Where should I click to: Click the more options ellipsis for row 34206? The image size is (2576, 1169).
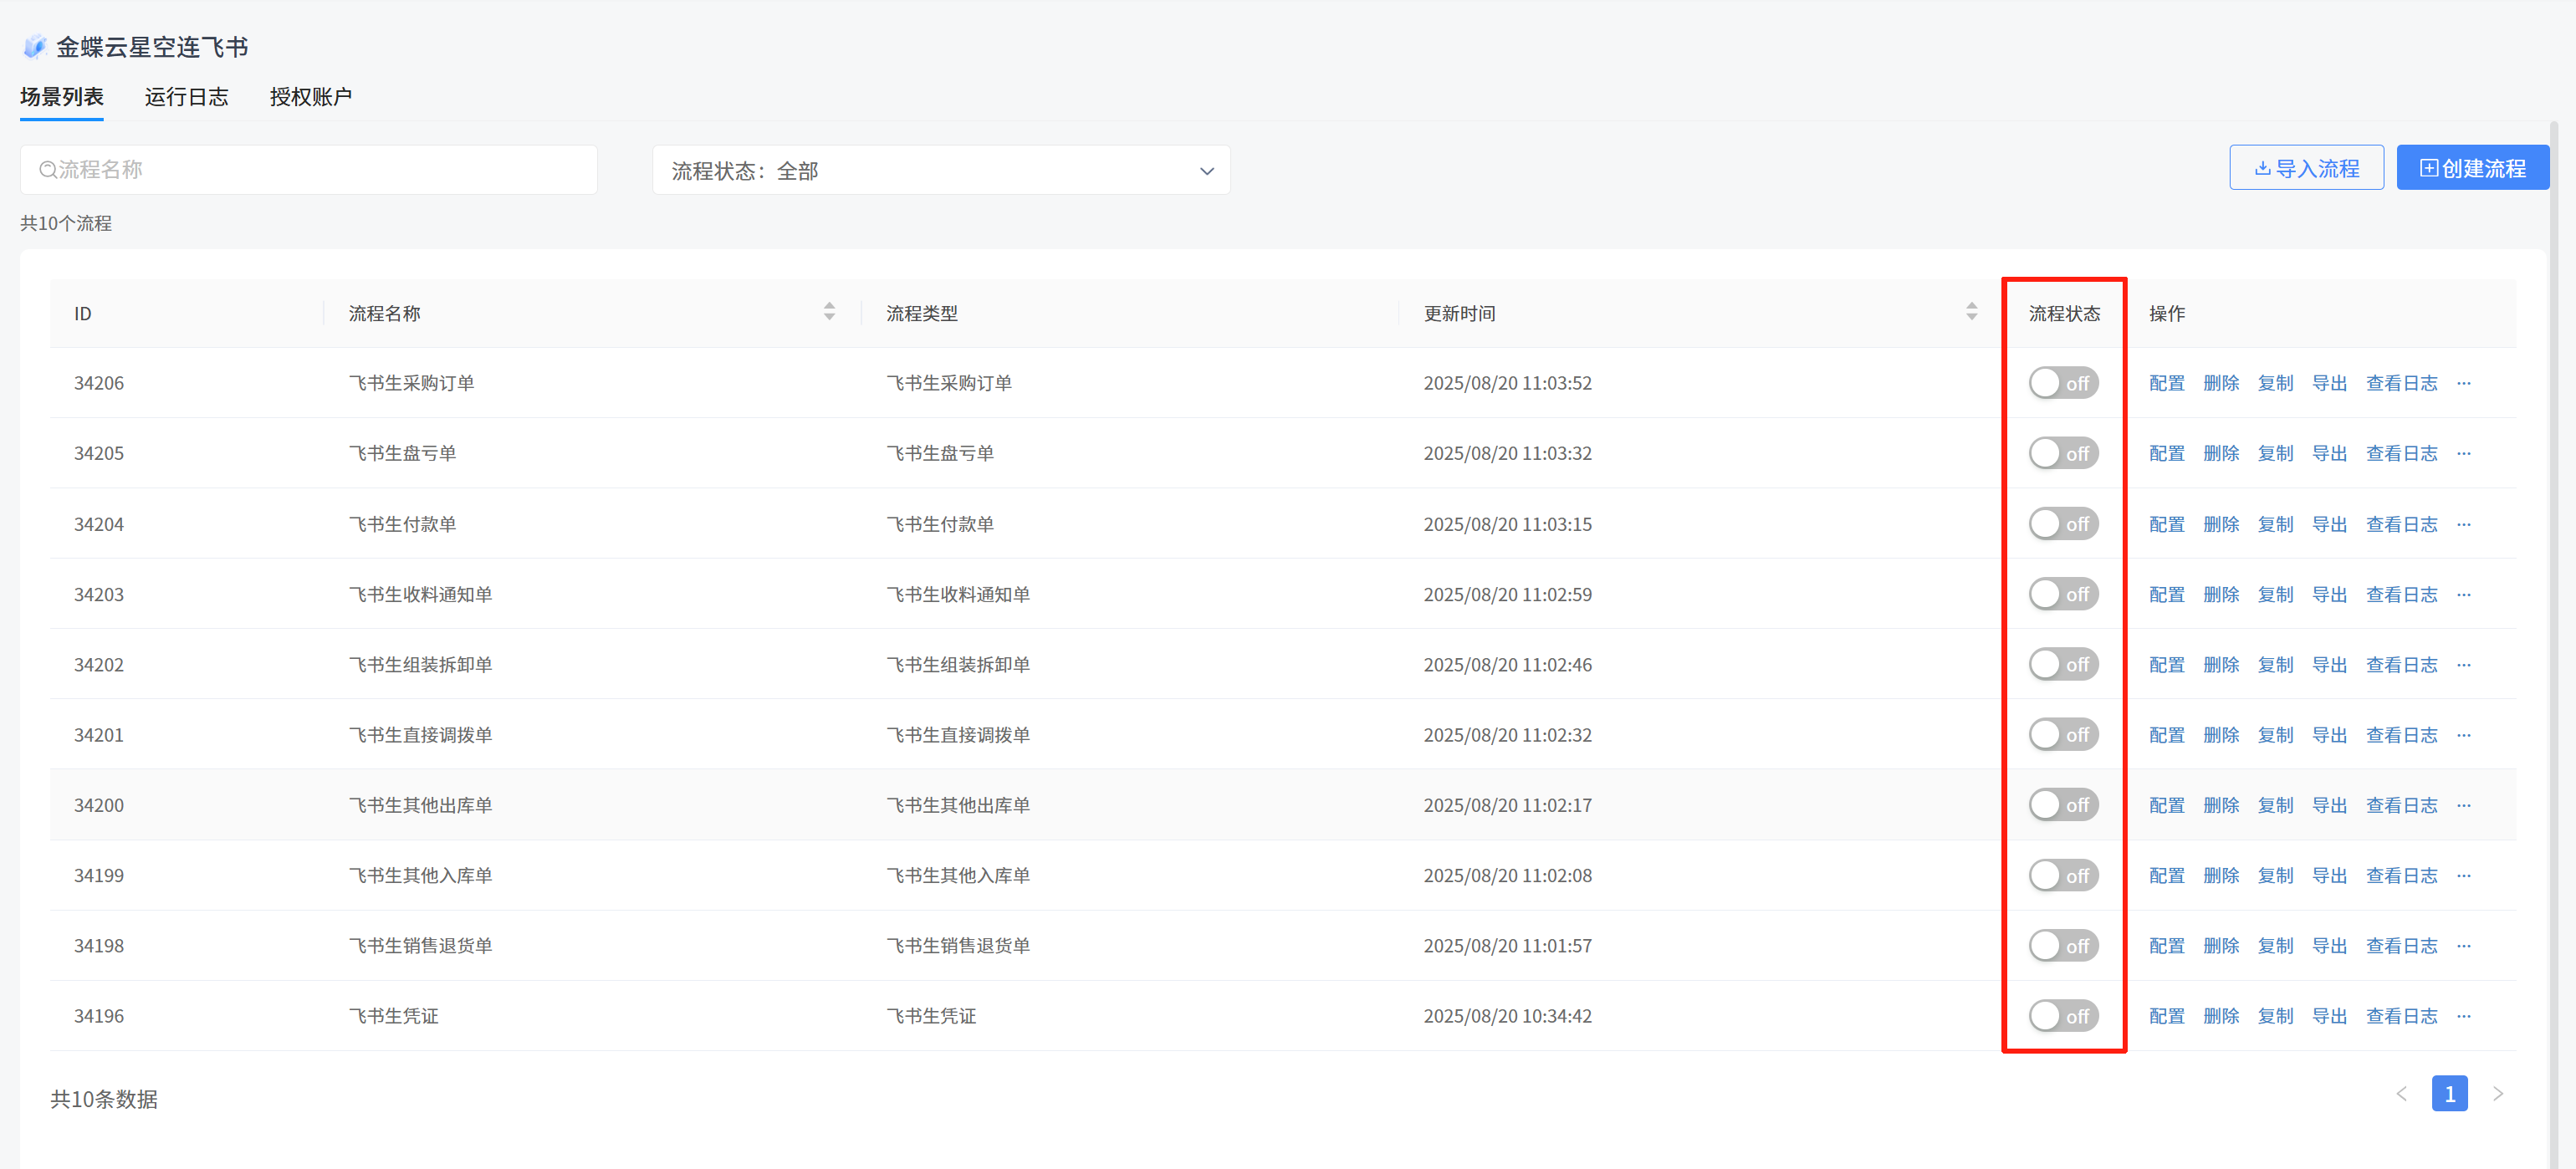2463,383
